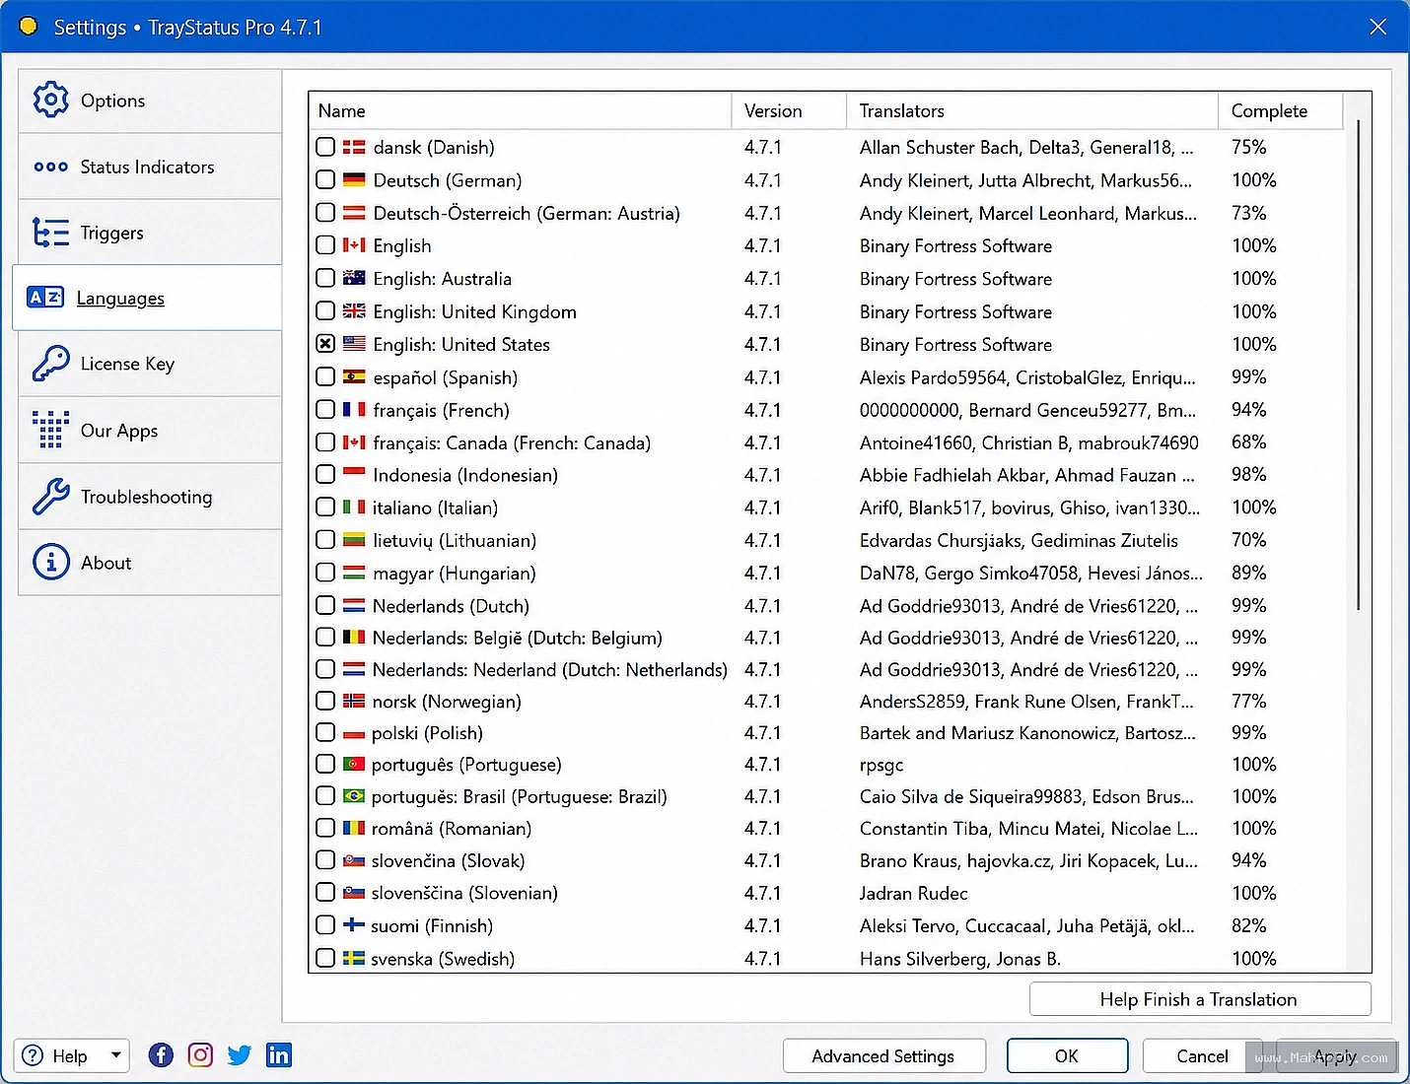1410x1084 pixels.
Task: Click lietuvių (Lithuanian) language name
Action: pos(454,540)
